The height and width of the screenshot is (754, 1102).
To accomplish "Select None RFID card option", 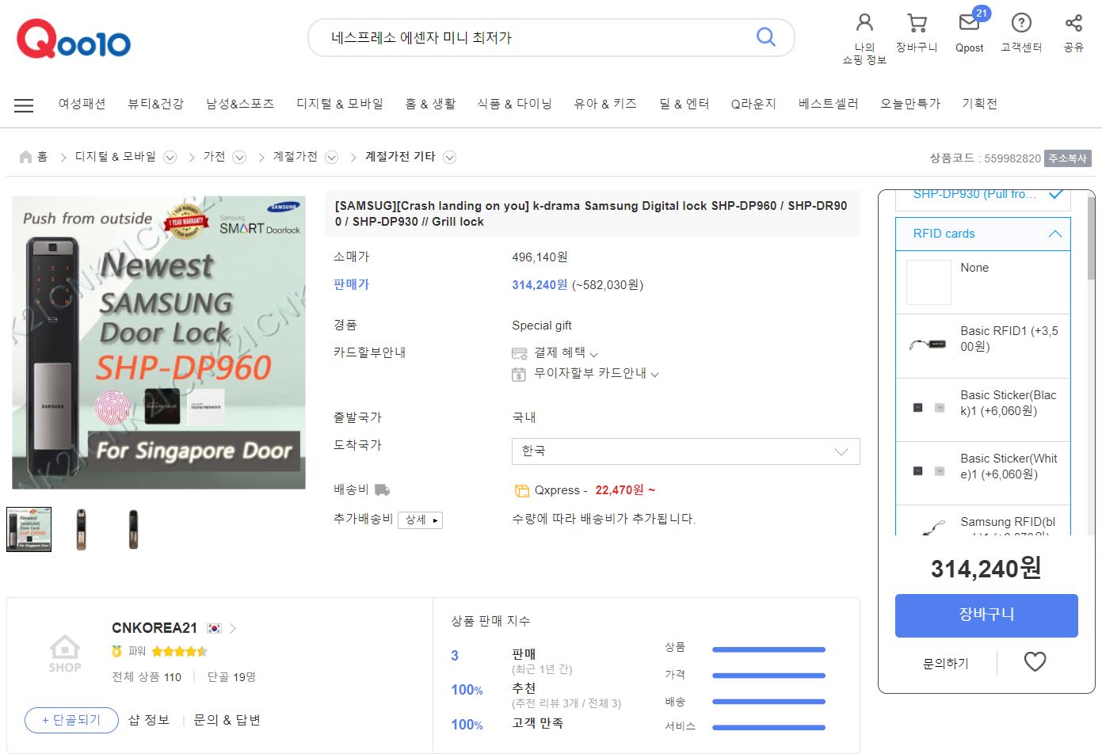I will [x=983, y=283].
